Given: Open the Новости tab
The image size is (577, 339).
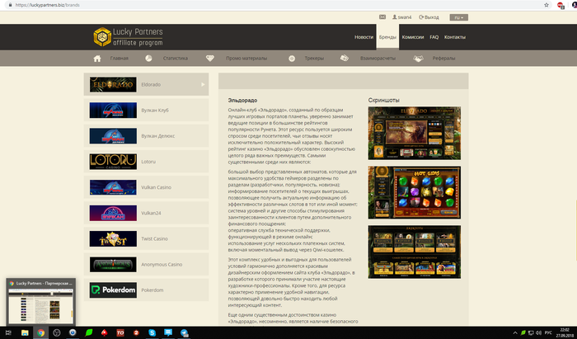Looking at the screenshot, I should [364, 37].
